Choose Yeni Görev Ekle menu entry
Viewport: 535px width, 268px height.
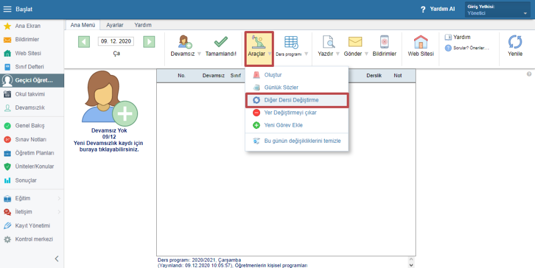point(296,125)
